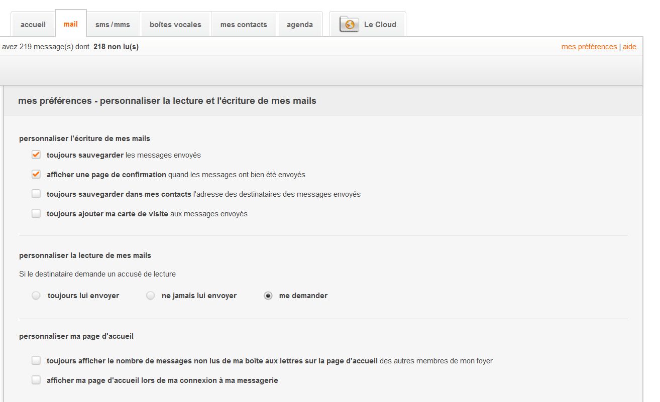The image size is (660, 402).
Task: Open the sms/mms tab
Action: (113, 25)
